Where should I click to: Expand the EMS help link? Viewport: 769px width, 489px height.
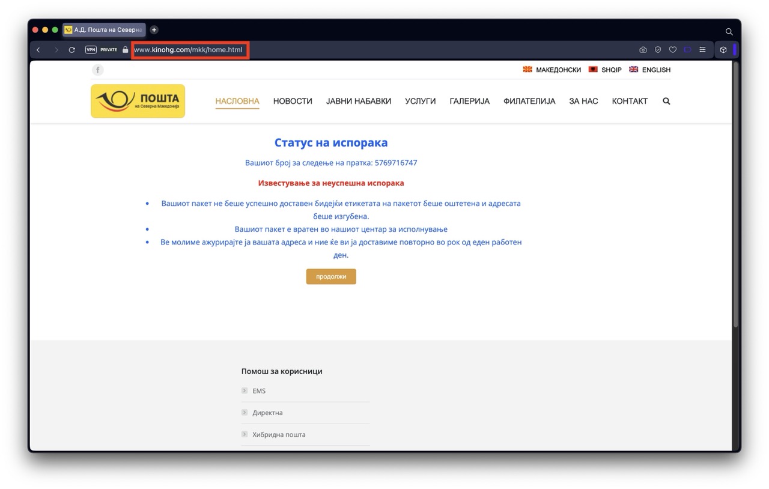tap(259, 391)
